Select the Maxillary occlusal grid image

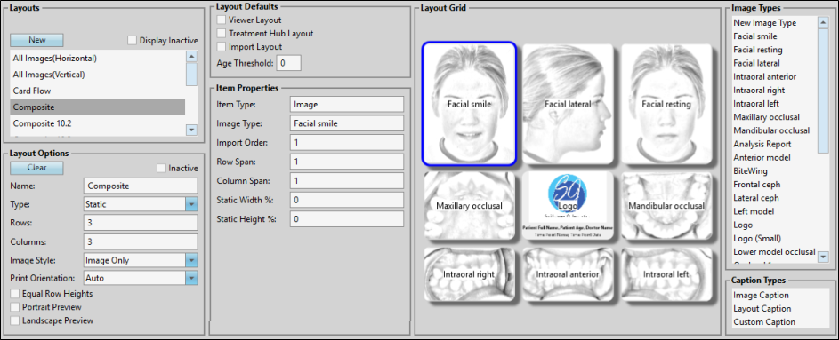[x=469, y=204]
